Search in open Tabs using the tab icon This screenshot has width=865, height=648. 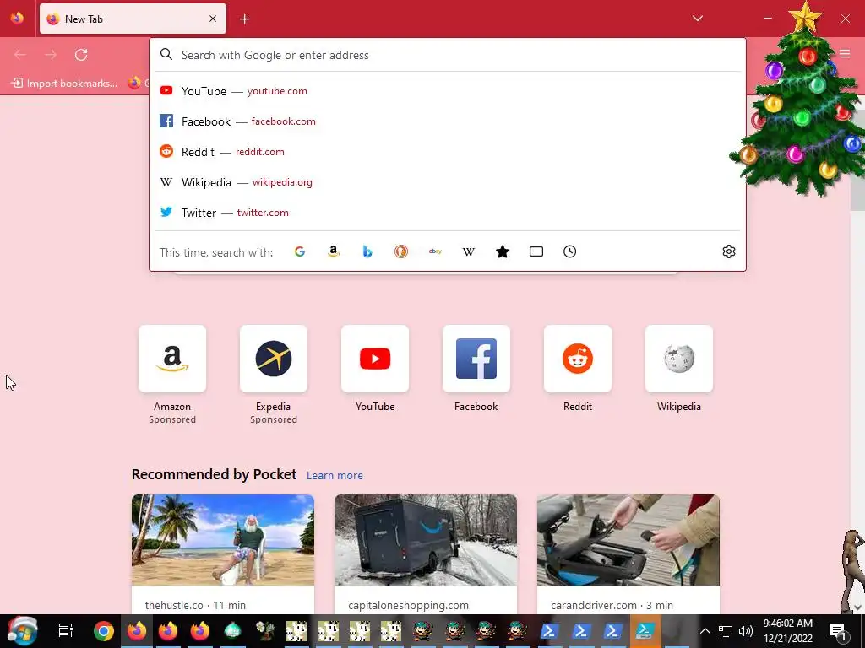[x=536, y=251]
